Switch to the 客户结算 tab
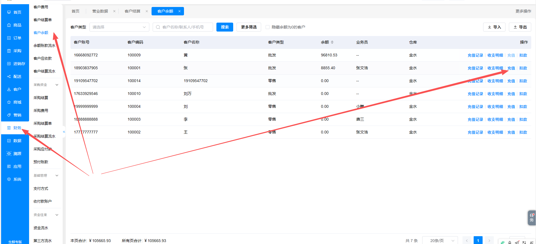This screenshot has height=244, width=536. pos(133,11)
